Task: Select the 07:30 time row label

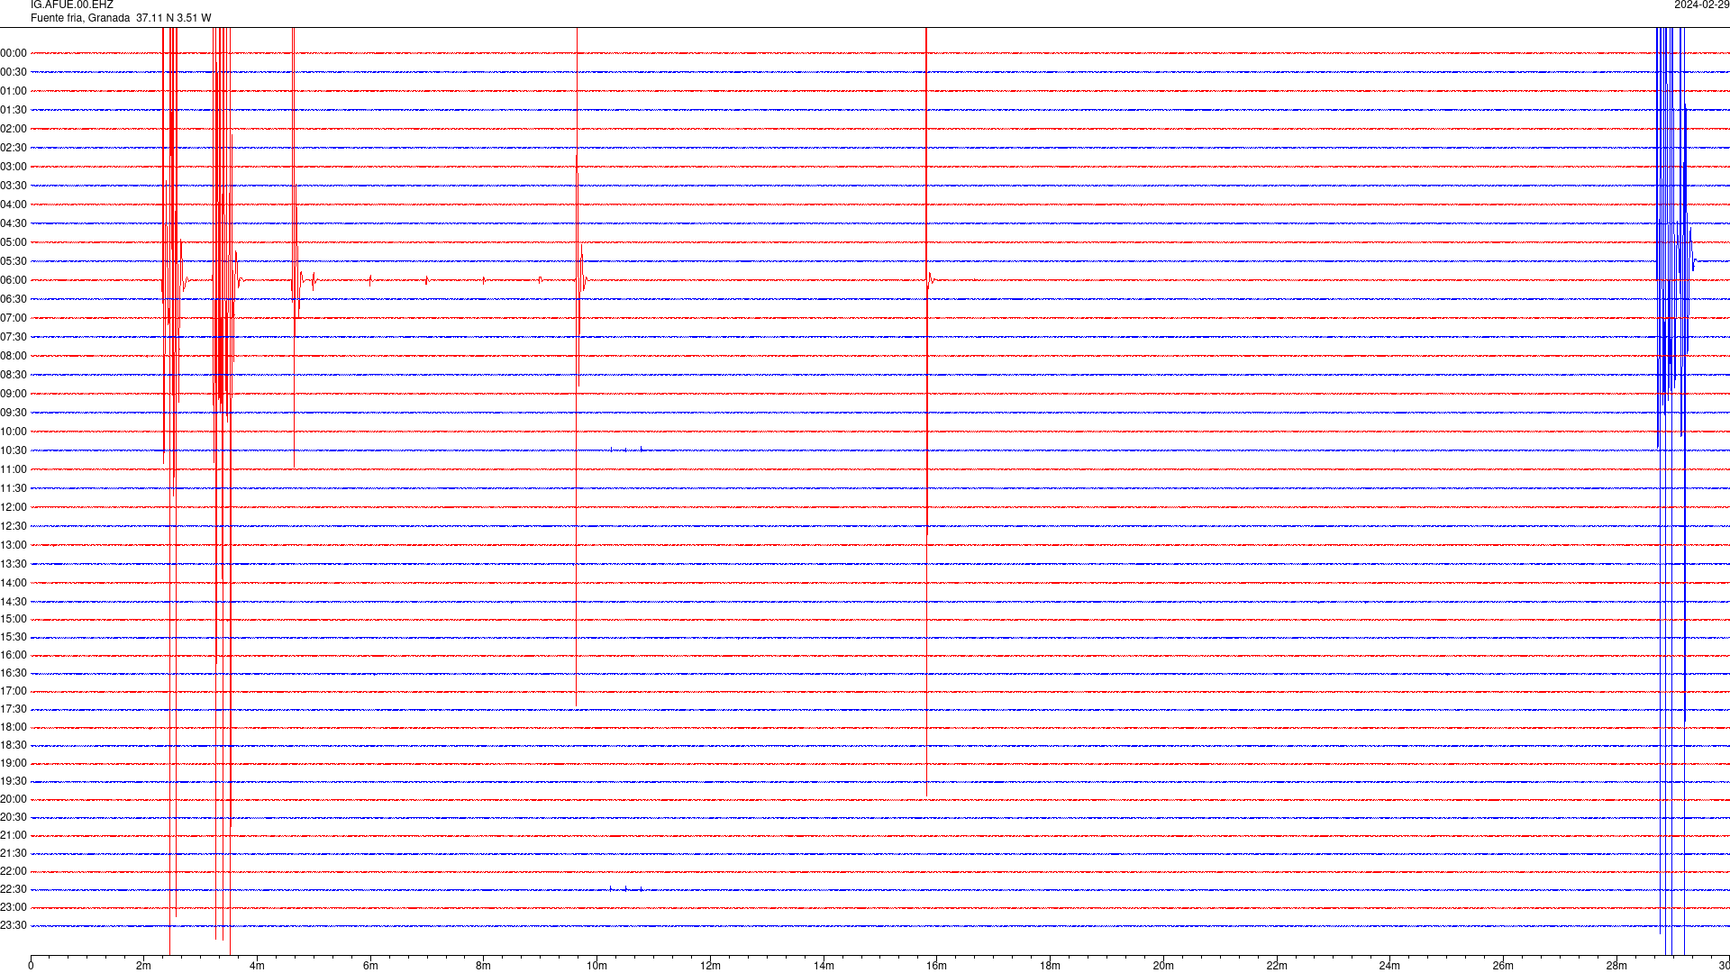Action: click(14, 337)
